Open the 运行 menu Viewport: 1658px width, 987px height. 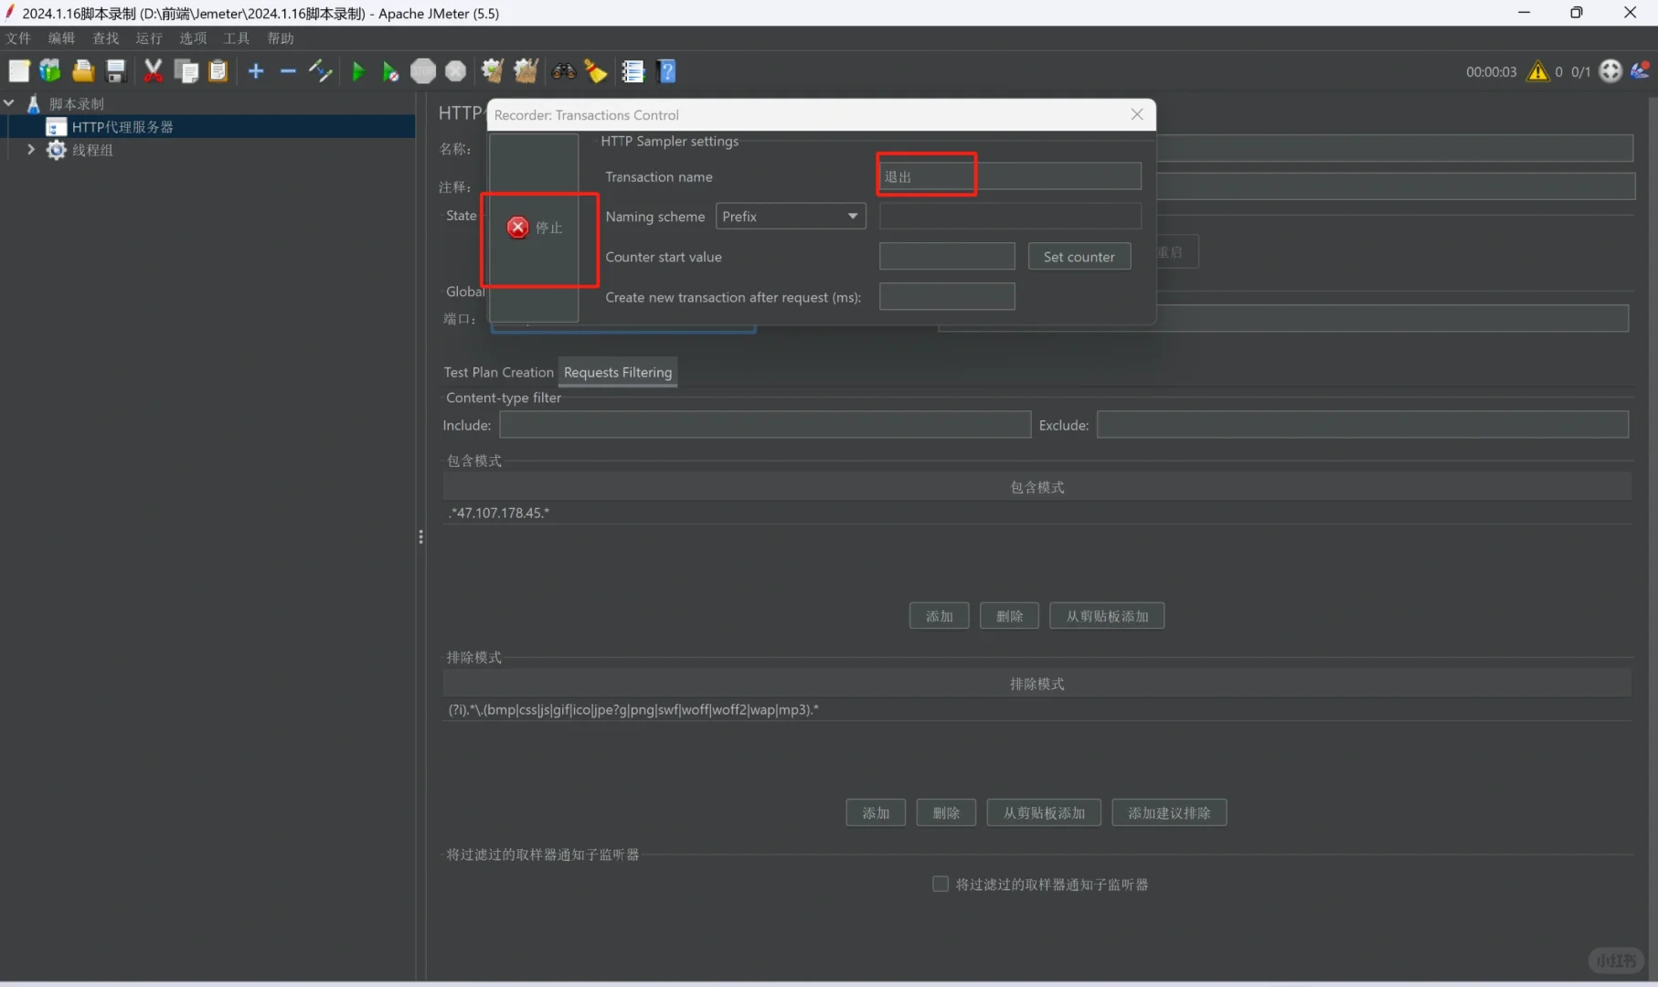[149, 38]
